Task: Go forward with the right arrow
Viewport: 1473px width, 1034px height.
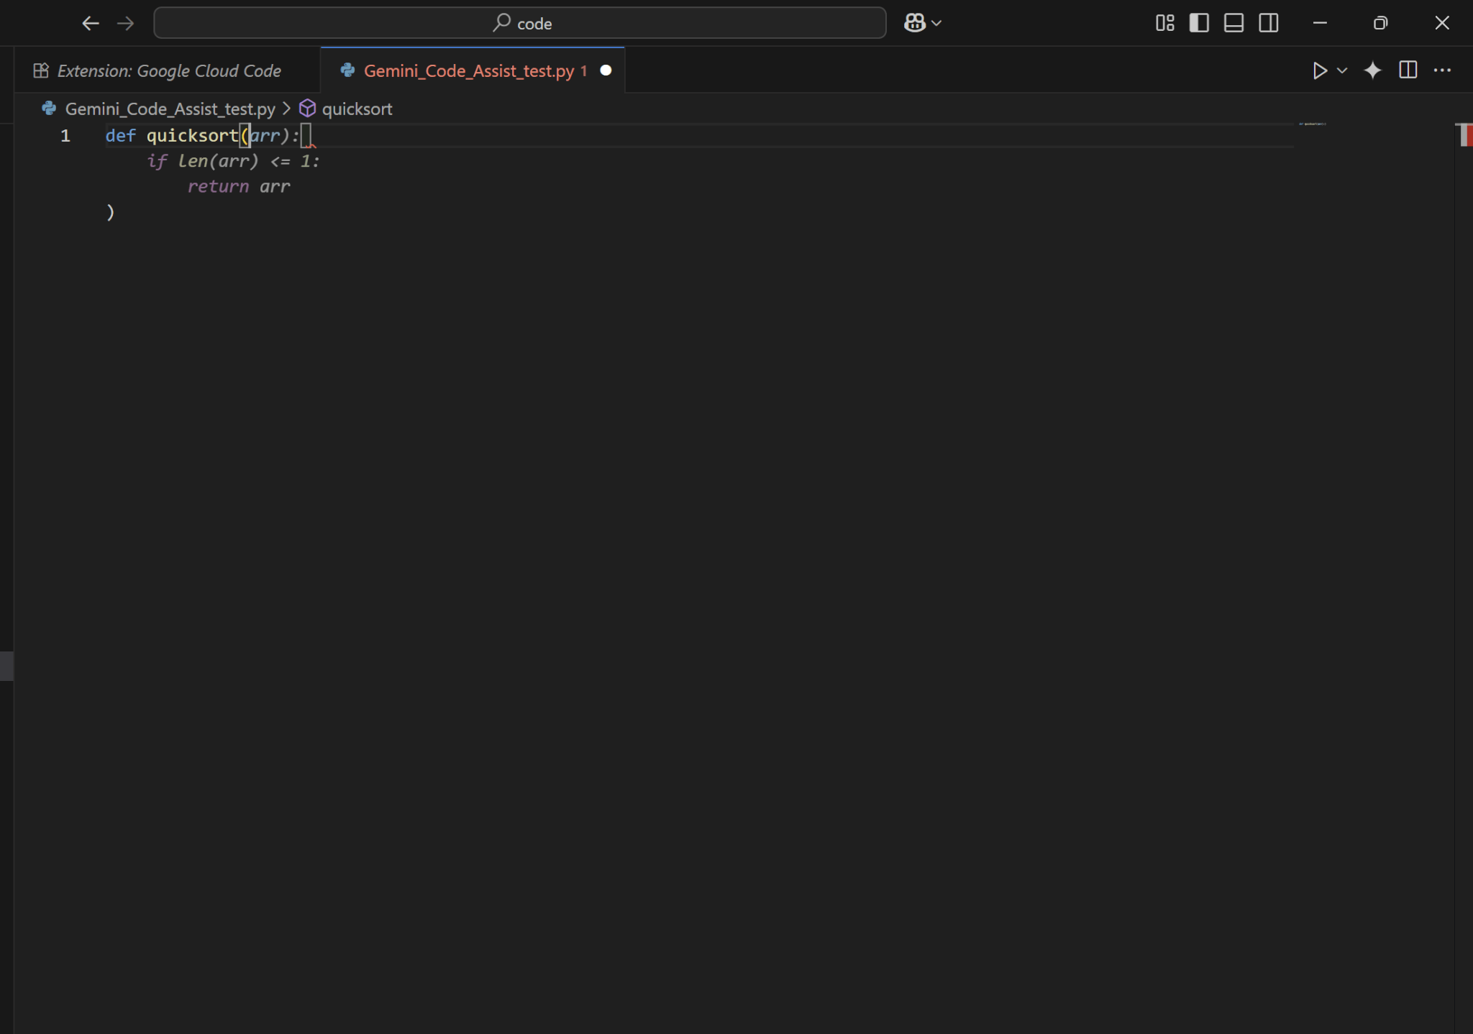Action: 125,23
